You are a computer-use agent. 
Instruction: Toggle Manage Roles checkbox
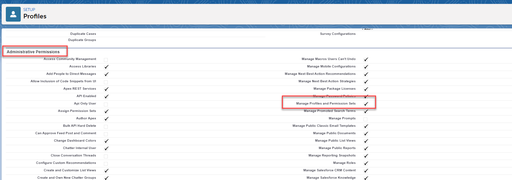366,163
